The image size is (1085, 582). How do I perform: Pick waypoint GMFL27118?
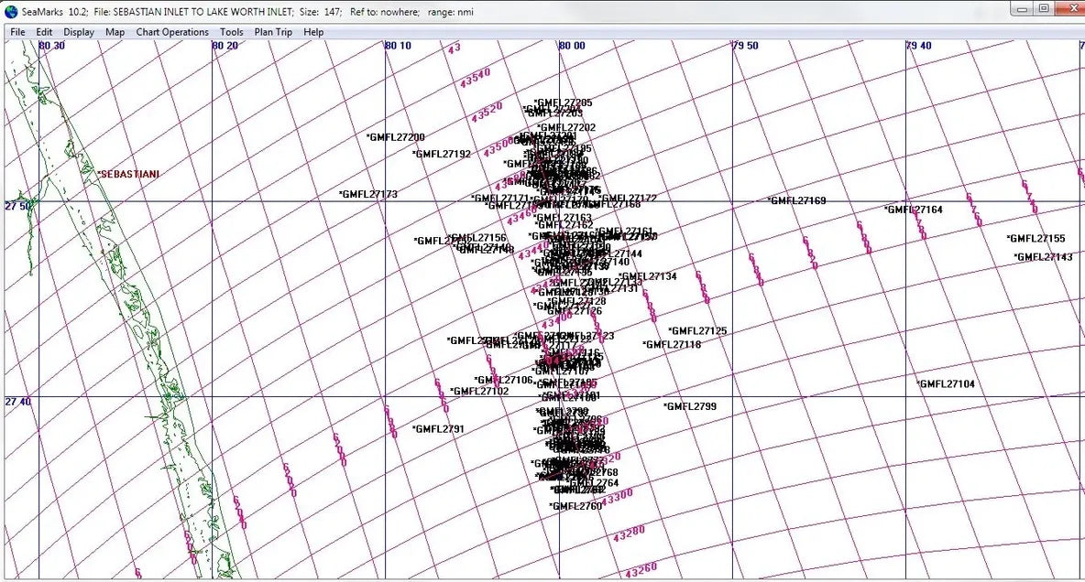[x=671, y=344]
